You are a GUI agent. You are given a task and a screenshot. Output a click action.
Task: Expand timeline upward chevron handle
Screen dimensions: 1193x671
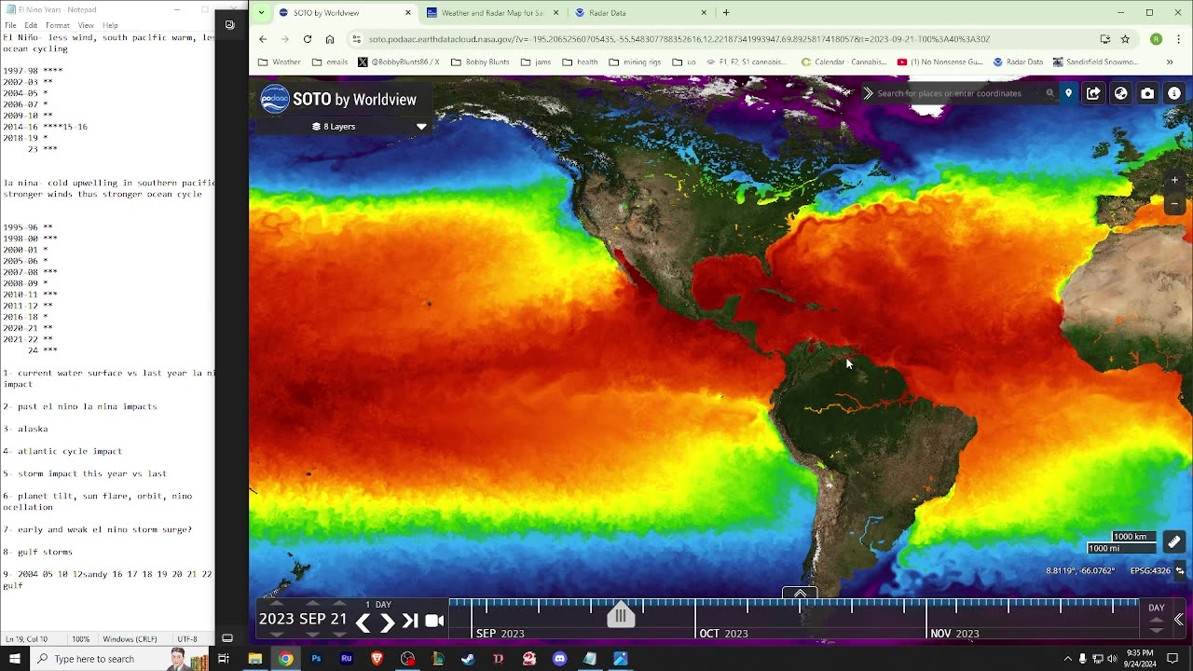coord(800,593)
